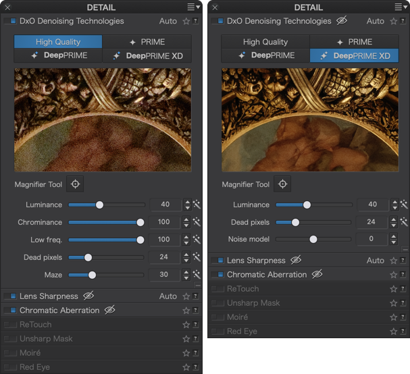
Task: Click ReTouch favorite star in left panel
Action: (186, 325)
